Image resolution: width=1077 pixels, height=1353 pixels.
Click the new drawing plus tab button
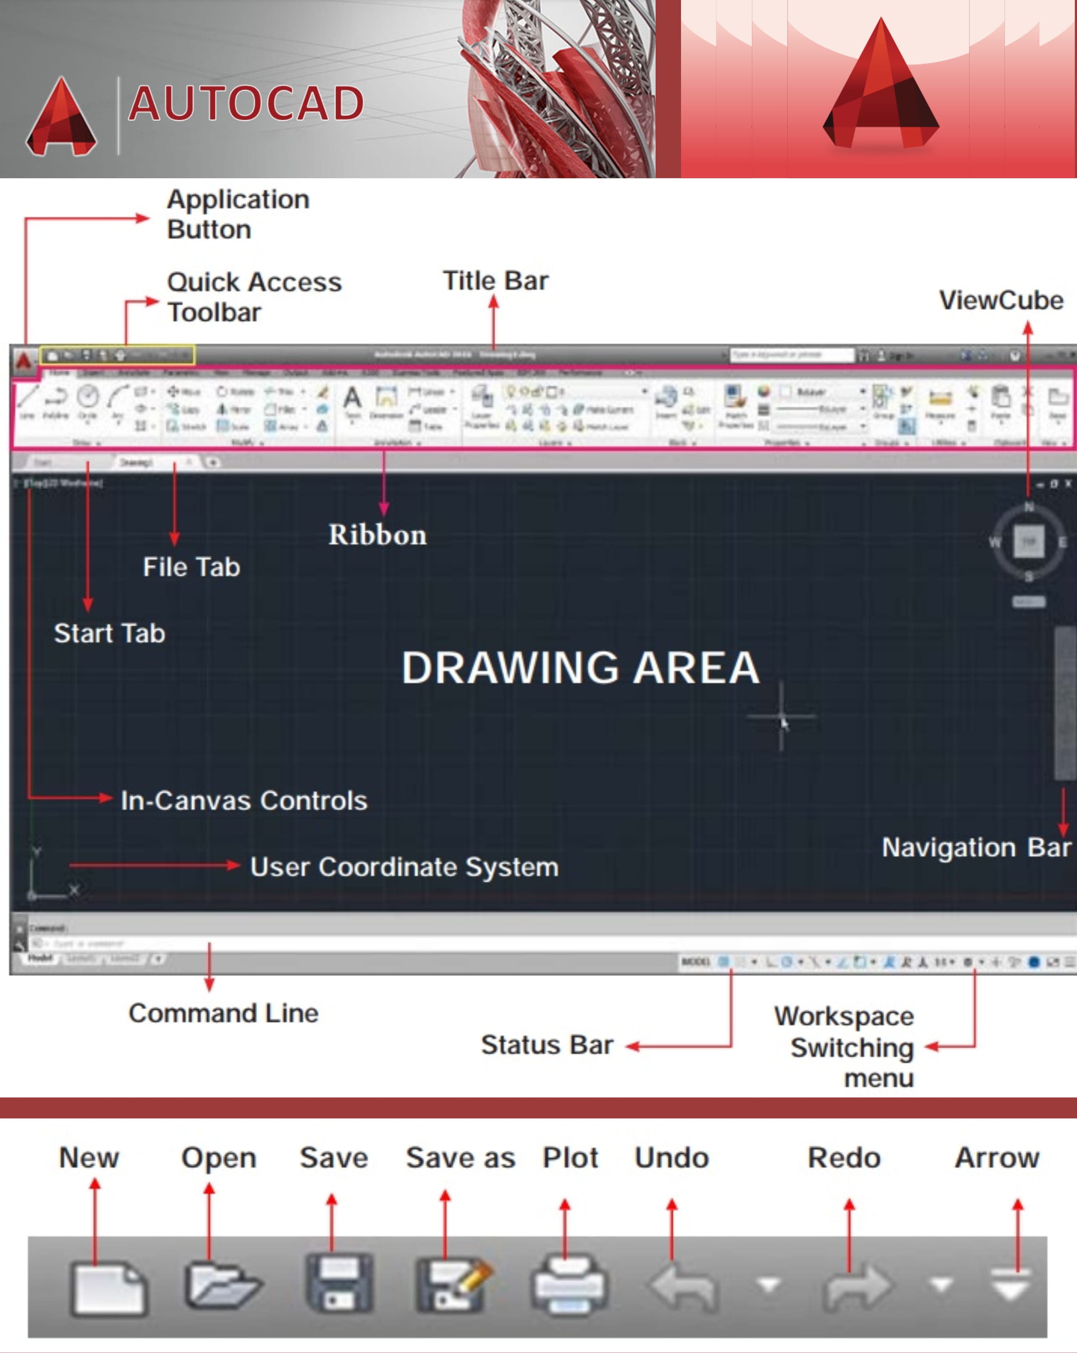pyautogui.click(x=213, y=462)
